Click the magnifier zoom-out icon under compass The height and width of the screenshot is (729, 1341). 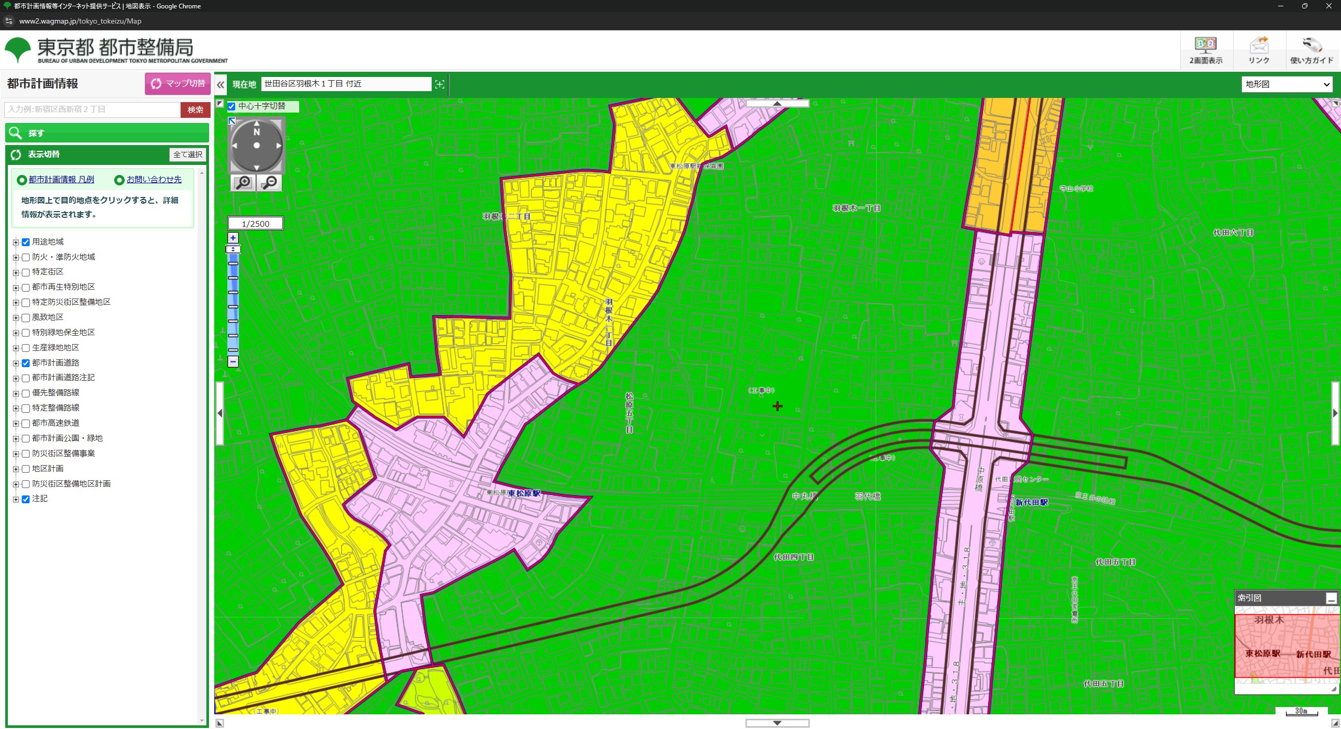click(x=270, y=183)
